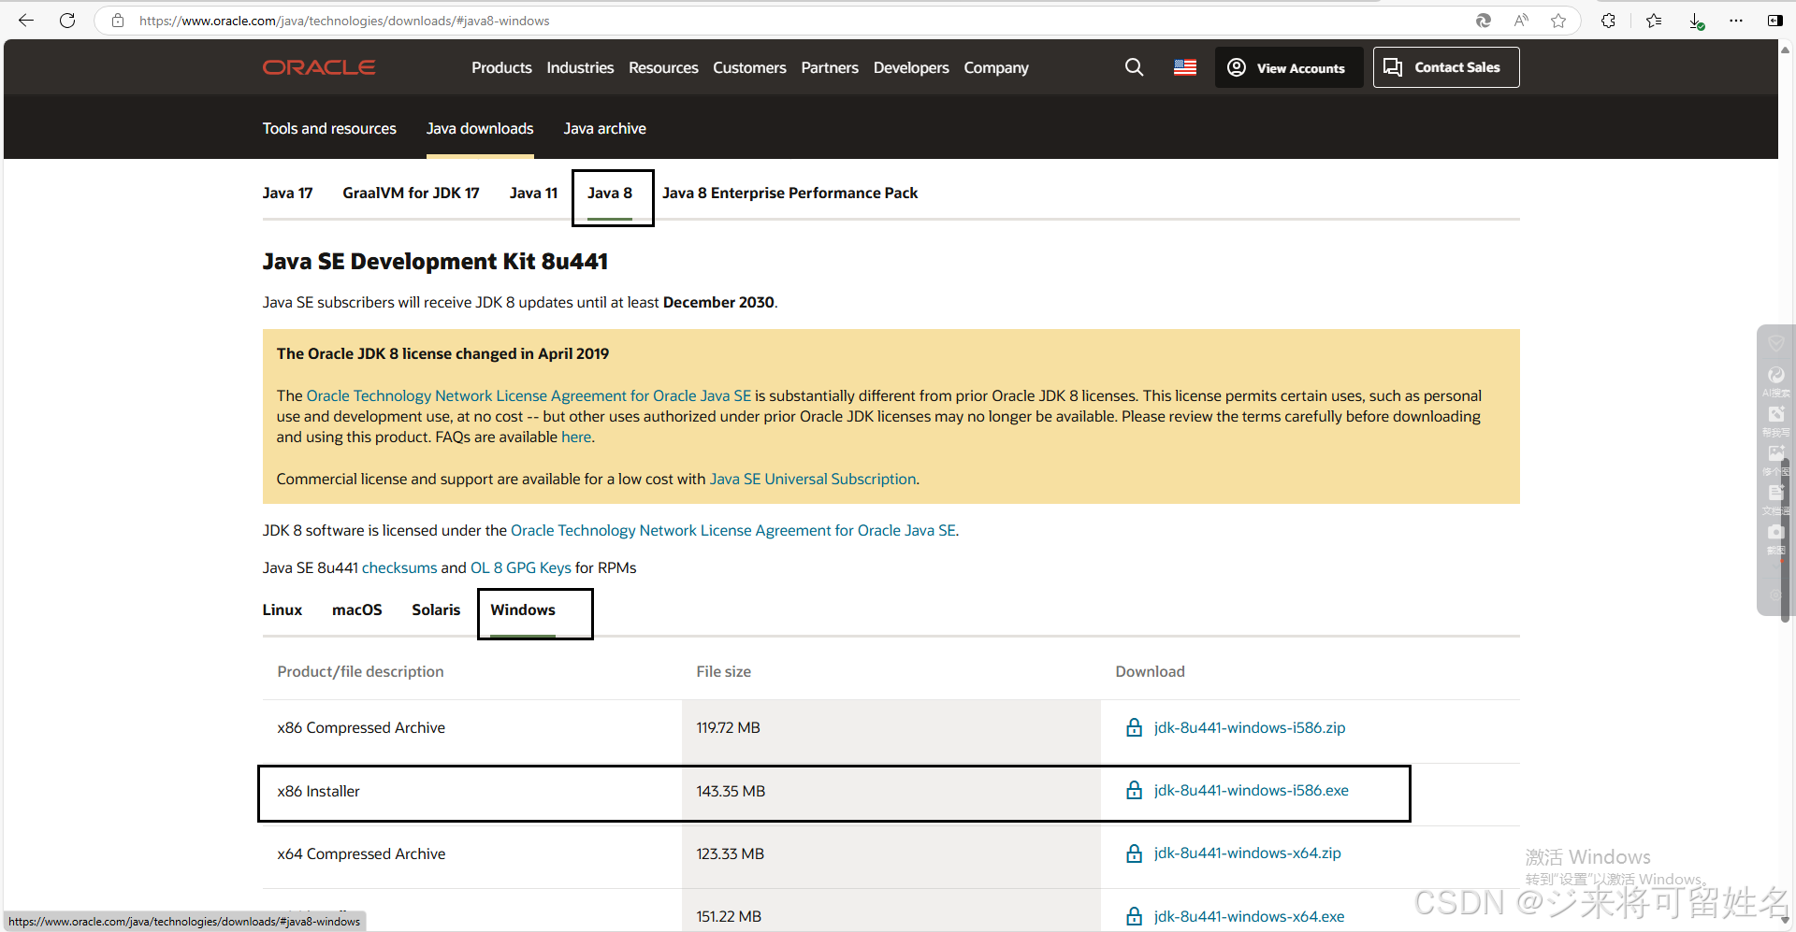The image size is (1796, 932).
Task: Select Linux platform tab
Action: [x=282, y=609]
